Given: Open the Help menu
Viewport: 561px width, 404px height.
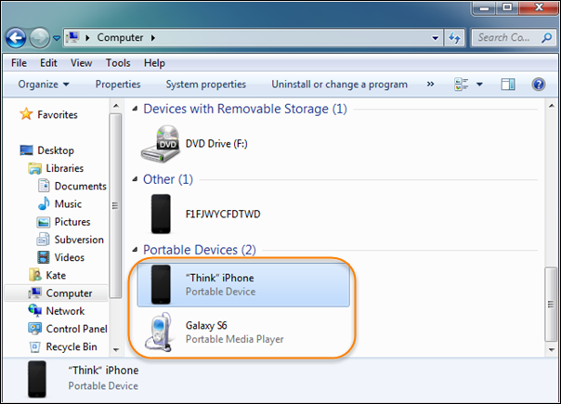Looking at the screenshot, I should click(154, 63).
